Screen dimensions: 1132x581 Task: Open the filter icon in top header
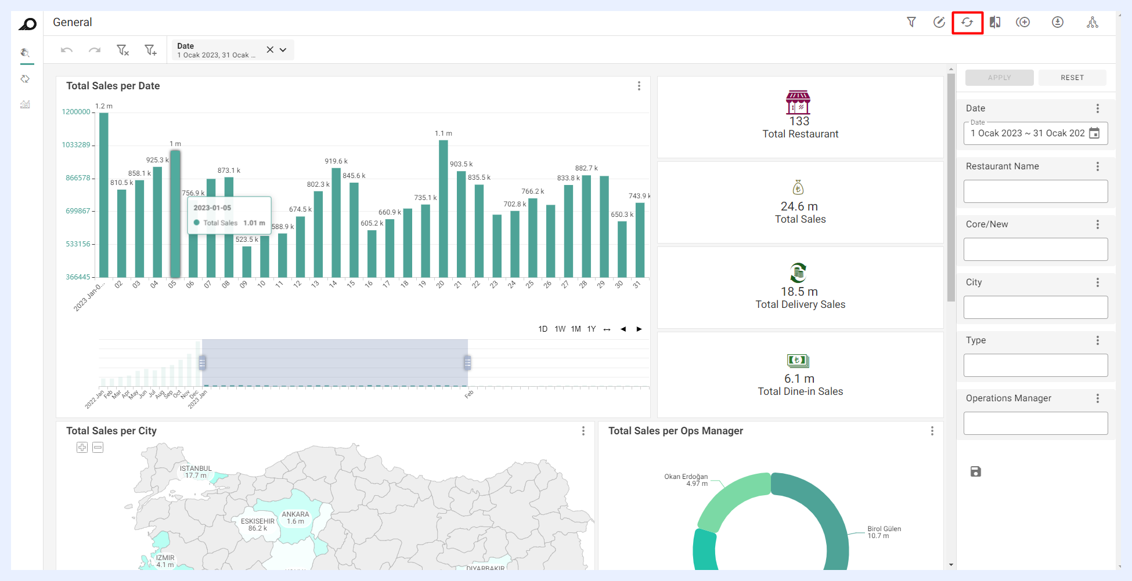(x=911, y=22)
